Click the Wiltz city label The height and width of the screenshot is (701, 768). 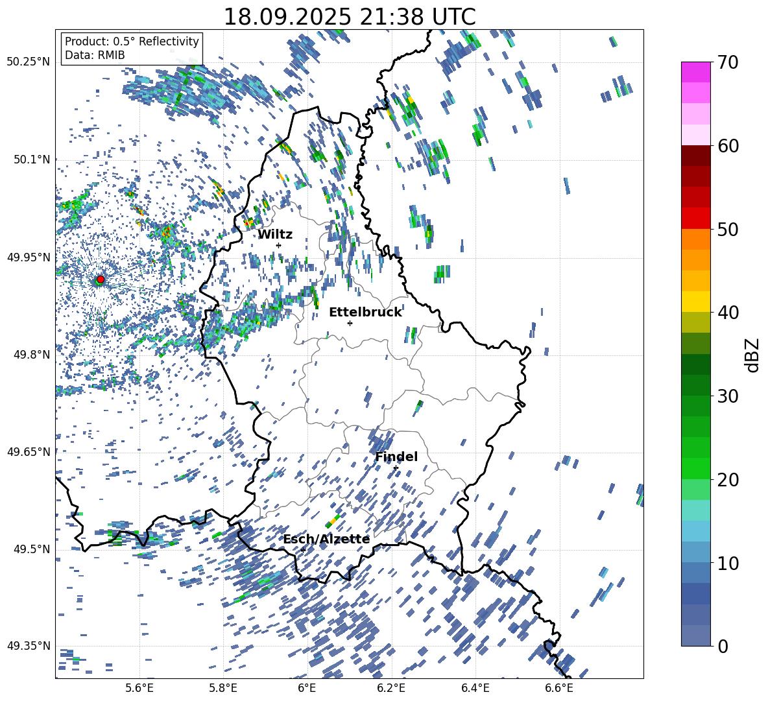pyautogui.click(x=275, y=235)
